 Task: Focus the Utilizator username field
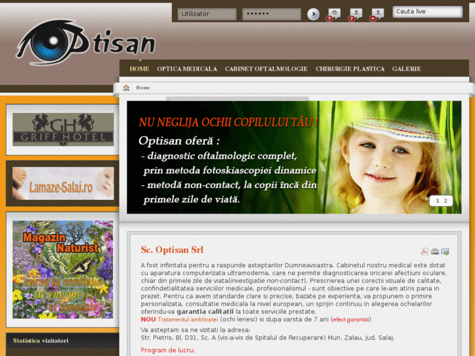[x=207, y=14]
